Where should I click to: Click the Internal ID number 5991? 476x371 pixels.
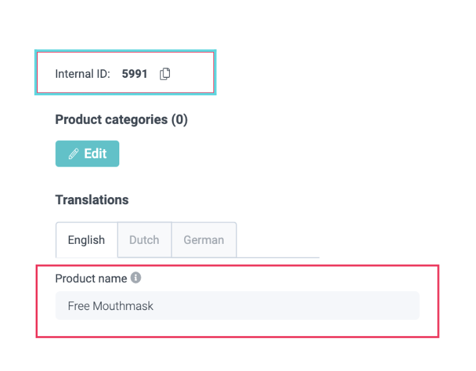coord(134,74)
